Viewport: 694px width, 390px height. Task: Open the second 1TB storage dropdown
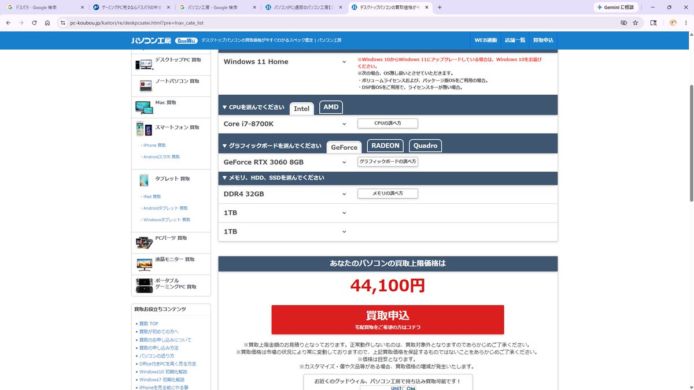285,232
